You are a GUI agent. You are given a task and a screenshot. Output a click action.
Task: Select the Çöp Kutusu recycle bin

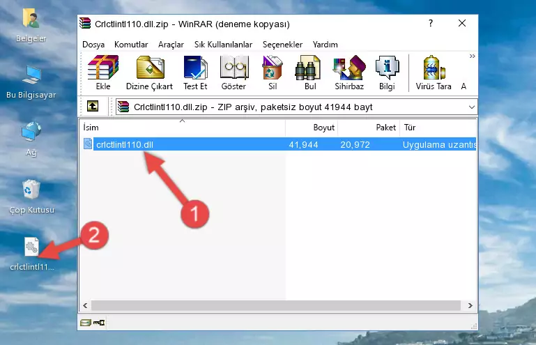[x=31, y=197]
